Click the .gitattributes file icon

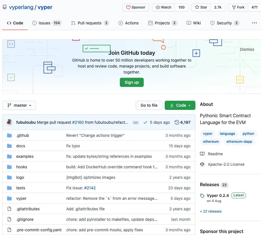[9, 209]
